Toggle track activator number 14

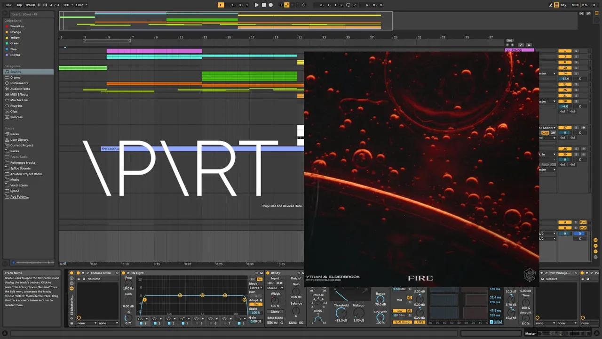click(x=564, y=73)
